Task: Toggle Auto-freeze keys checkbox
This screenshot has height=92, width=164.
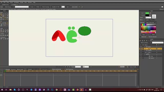Action: click(x=65, y=69)
